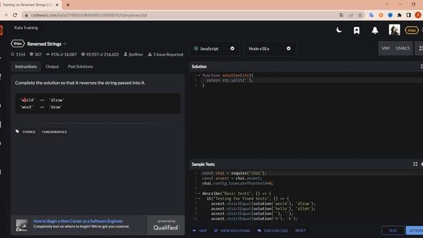Click the 91% of 16,087 satisfaction rating
This screenshot has width=423, height=238.
(x=61, y=54)
